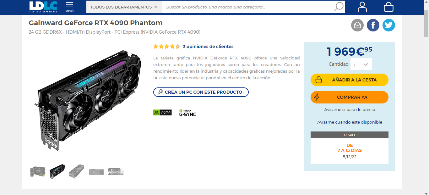Share on Twitter icon

(x=389, y=25)
